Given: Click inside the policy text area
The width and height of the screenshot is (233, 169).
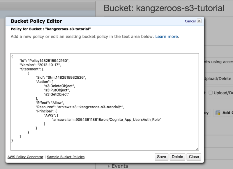Looking at the screenshot, I should pos(105,102).
